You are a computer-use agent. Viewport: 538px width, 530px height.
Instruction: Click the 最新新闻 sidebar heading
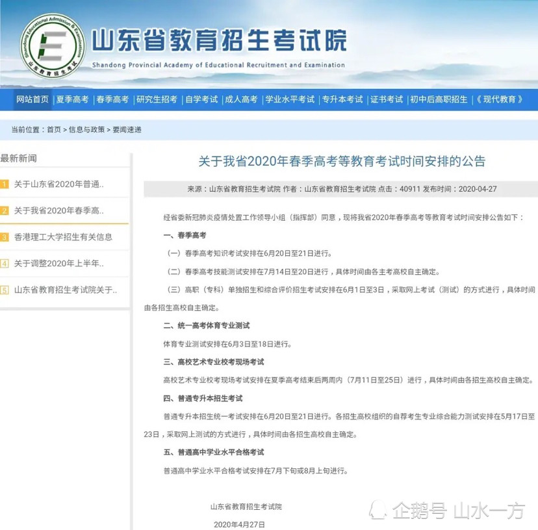point(19,158)
